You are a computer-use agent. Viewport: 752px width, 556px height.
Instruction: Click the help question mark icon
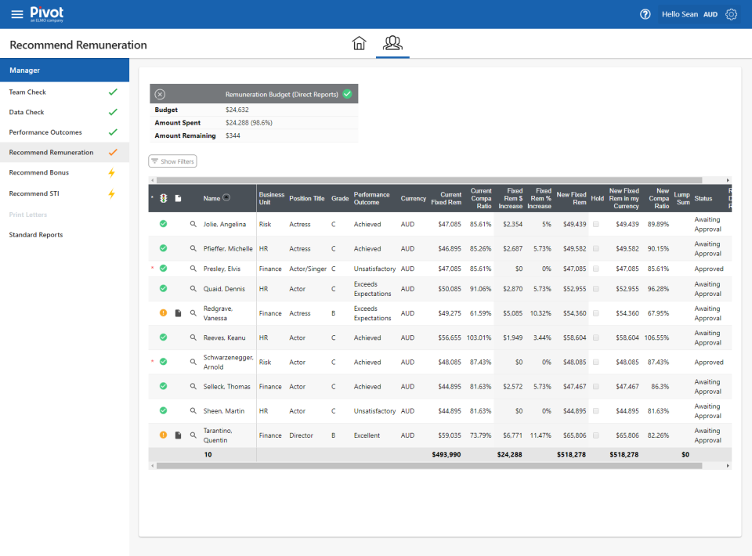[x=645, y=13]
